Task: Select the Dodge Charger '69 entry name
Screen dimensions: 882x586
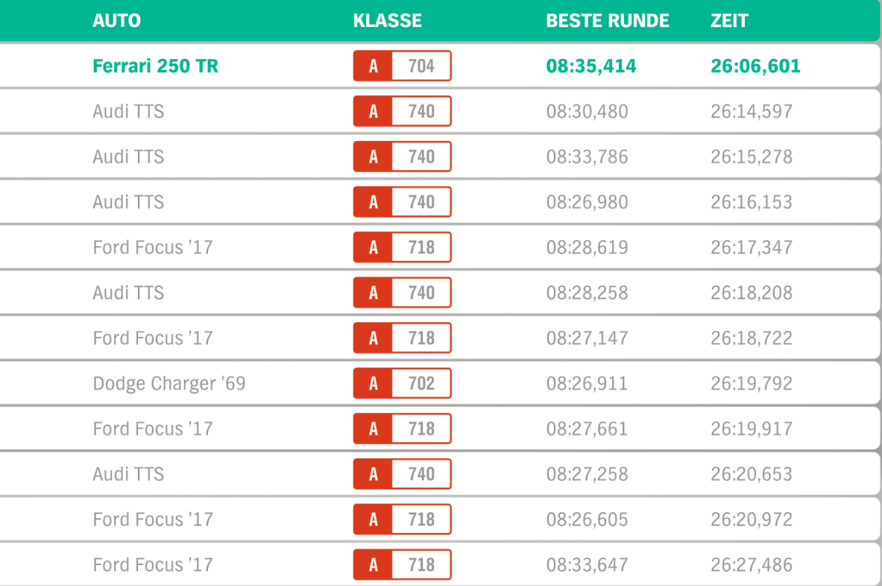Action: (168, 384)
